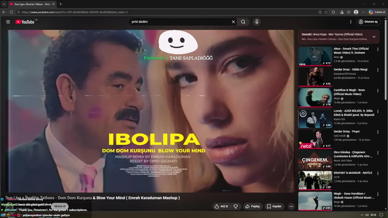Open options for ERAY067 & MANSUR NAFİLE
Screen dimensions: 388x218
click(x=378, y=173)
